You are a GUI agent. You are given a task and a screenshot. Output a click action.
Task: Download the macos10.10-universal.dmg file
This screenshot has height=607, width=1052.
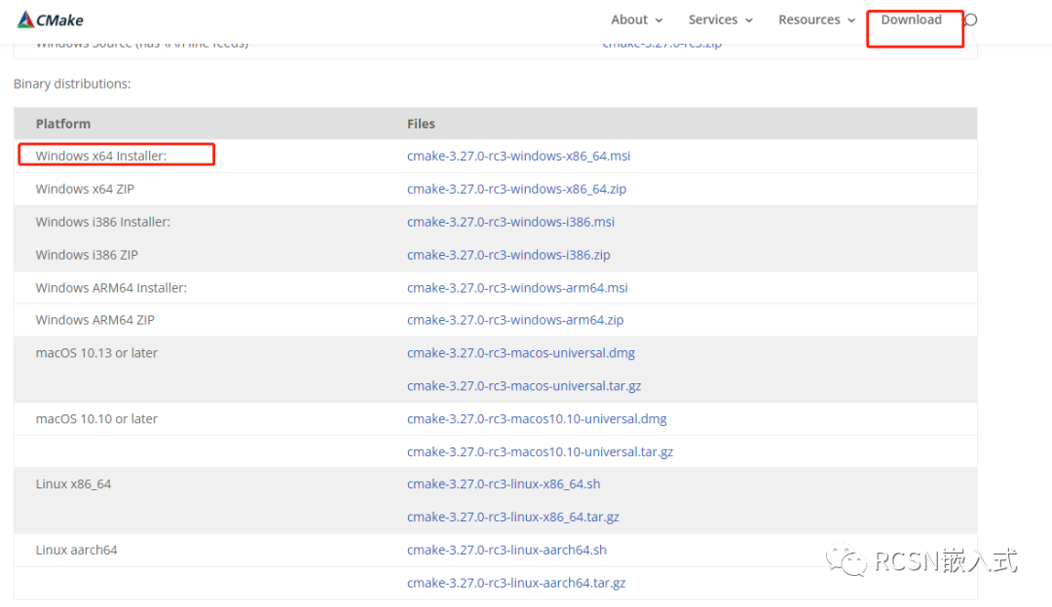[537, 419]
